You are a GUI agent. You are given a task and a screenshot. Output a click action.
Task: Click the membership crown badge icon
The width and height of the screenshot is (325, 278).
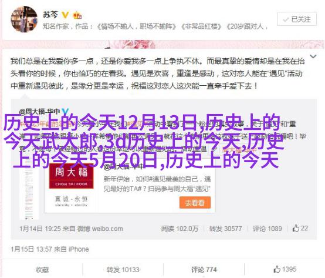(x=77, y=15)
